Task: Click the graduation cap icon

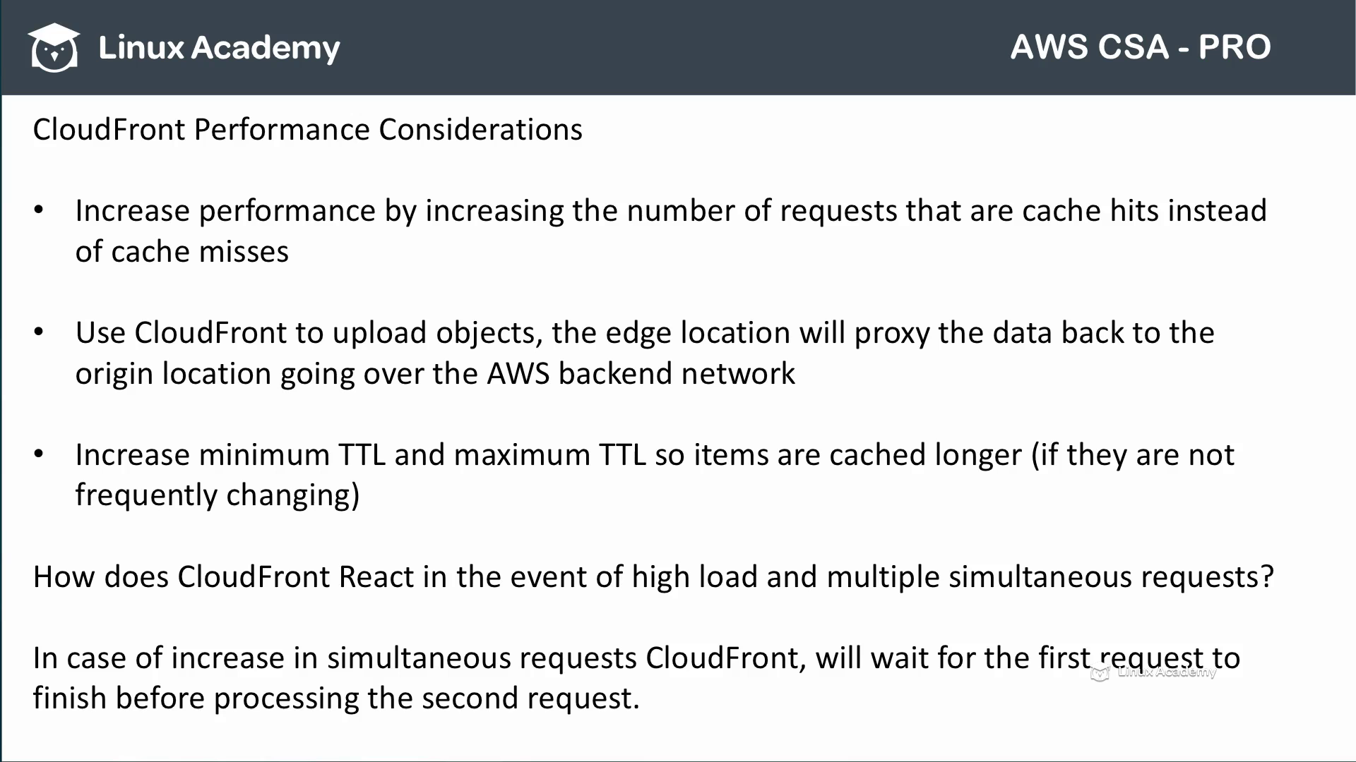Action: click(x=53, y=35)
